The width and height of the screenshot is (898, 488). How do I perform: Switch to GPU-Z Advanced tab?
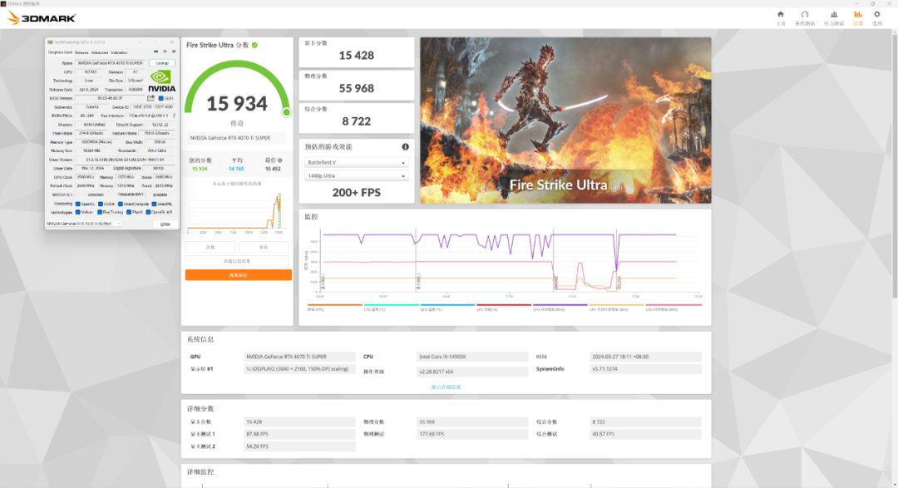pyautogui.click(x=100, y=52)
